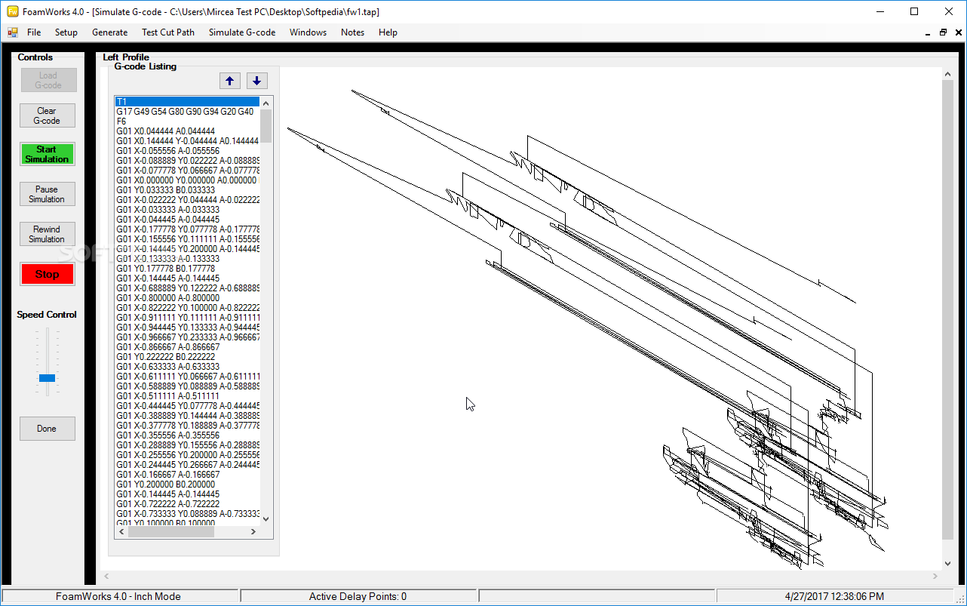Select line 'G01 X-0.355556 A-0.355556'

[x=187, y=435]
